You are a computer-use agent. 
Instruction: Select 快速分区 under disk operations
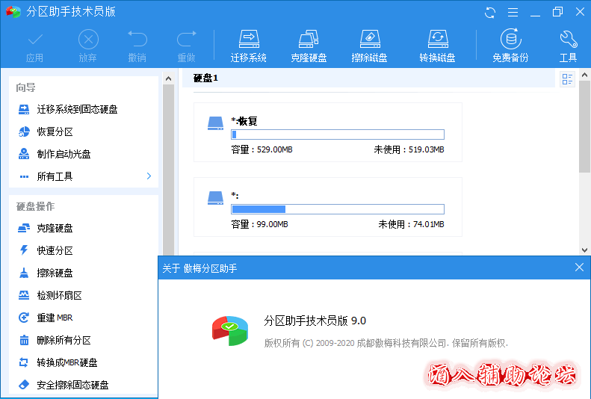55,250
